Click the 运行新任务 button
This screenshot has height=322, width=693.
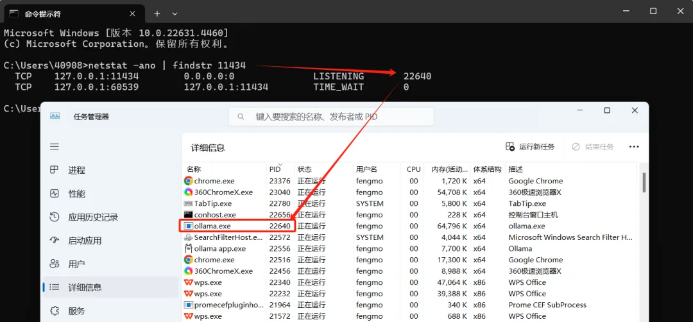pos(530,147)
